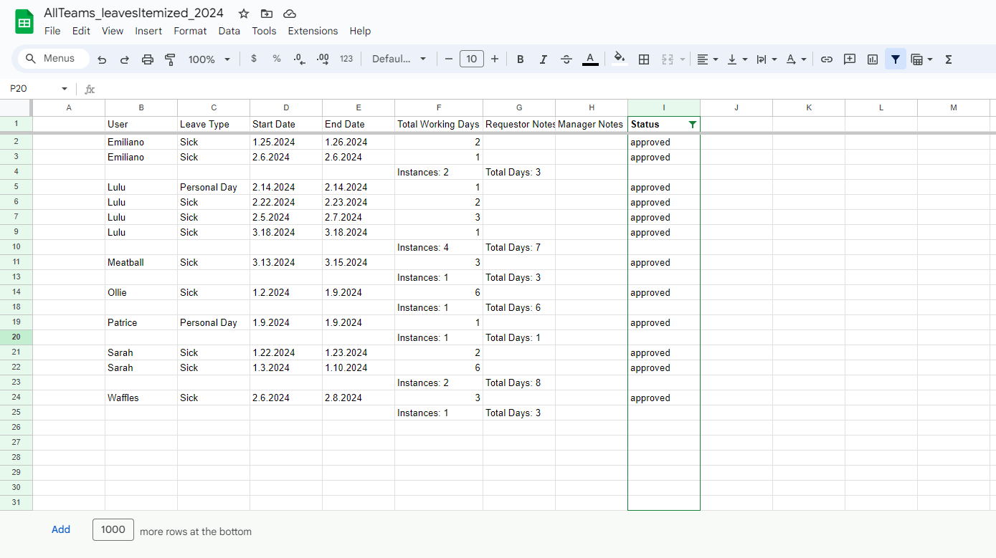Viewport: 996px width, 558px height.
Task: Open more number formats (123)
Action: click(346, 59)
